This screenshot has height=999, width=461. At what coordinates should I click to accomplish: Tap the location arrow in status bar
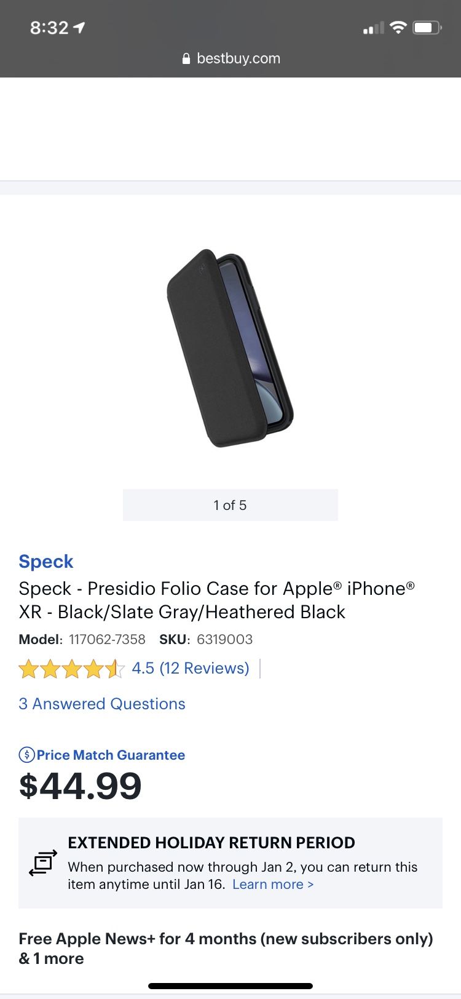click(x=79, y=28)
